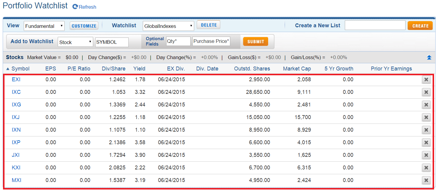Image resolution: width=438 pixels, height=191 pixels.
Task: Remove IXJ from watchlist via X icon
Action: 426,118
